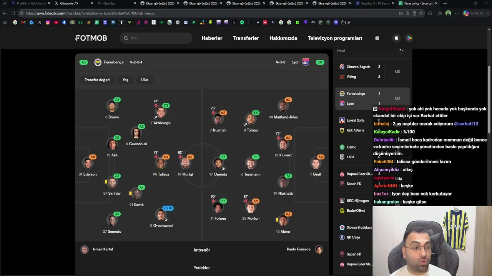Image resolution: width=492 pixels, height=276 pixels.
Task: Open Skriniar's player avatar
Action: [x=112, y=182]
